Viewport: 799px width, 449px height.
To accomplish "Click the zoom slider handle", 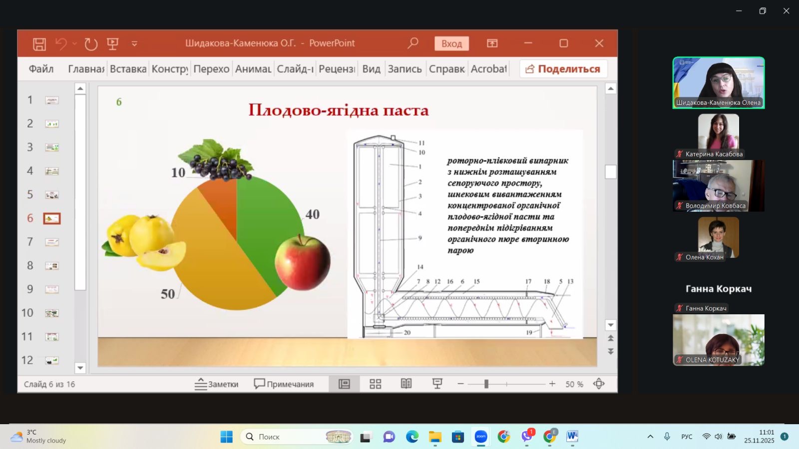I will tap(486, 384).
